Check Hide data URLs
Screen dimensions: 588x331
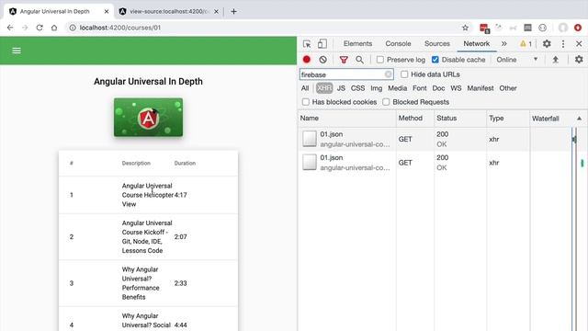(x=404, y=74)
